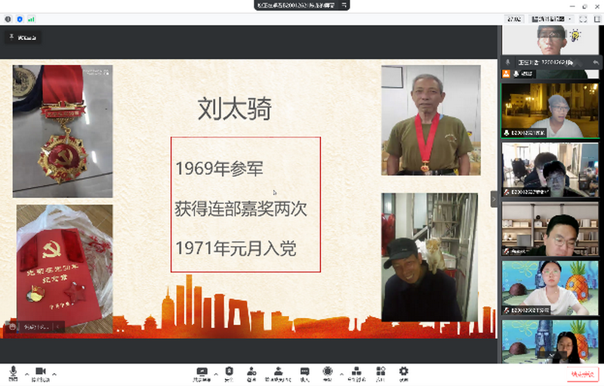
Task: Open the manage members icon
Action: click(x=278, y=372)
